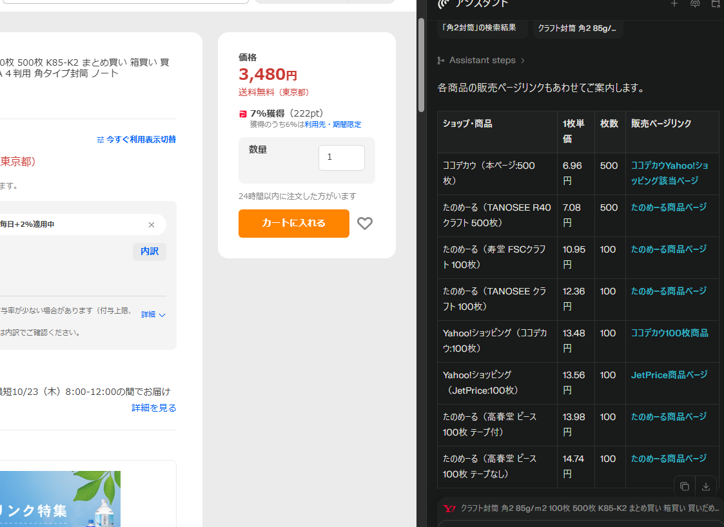Toggle 今すぐ利用表示切替 display setting
Image resolution: width=724 pixels, height=527 pixels.
click(x=137, y=139)
